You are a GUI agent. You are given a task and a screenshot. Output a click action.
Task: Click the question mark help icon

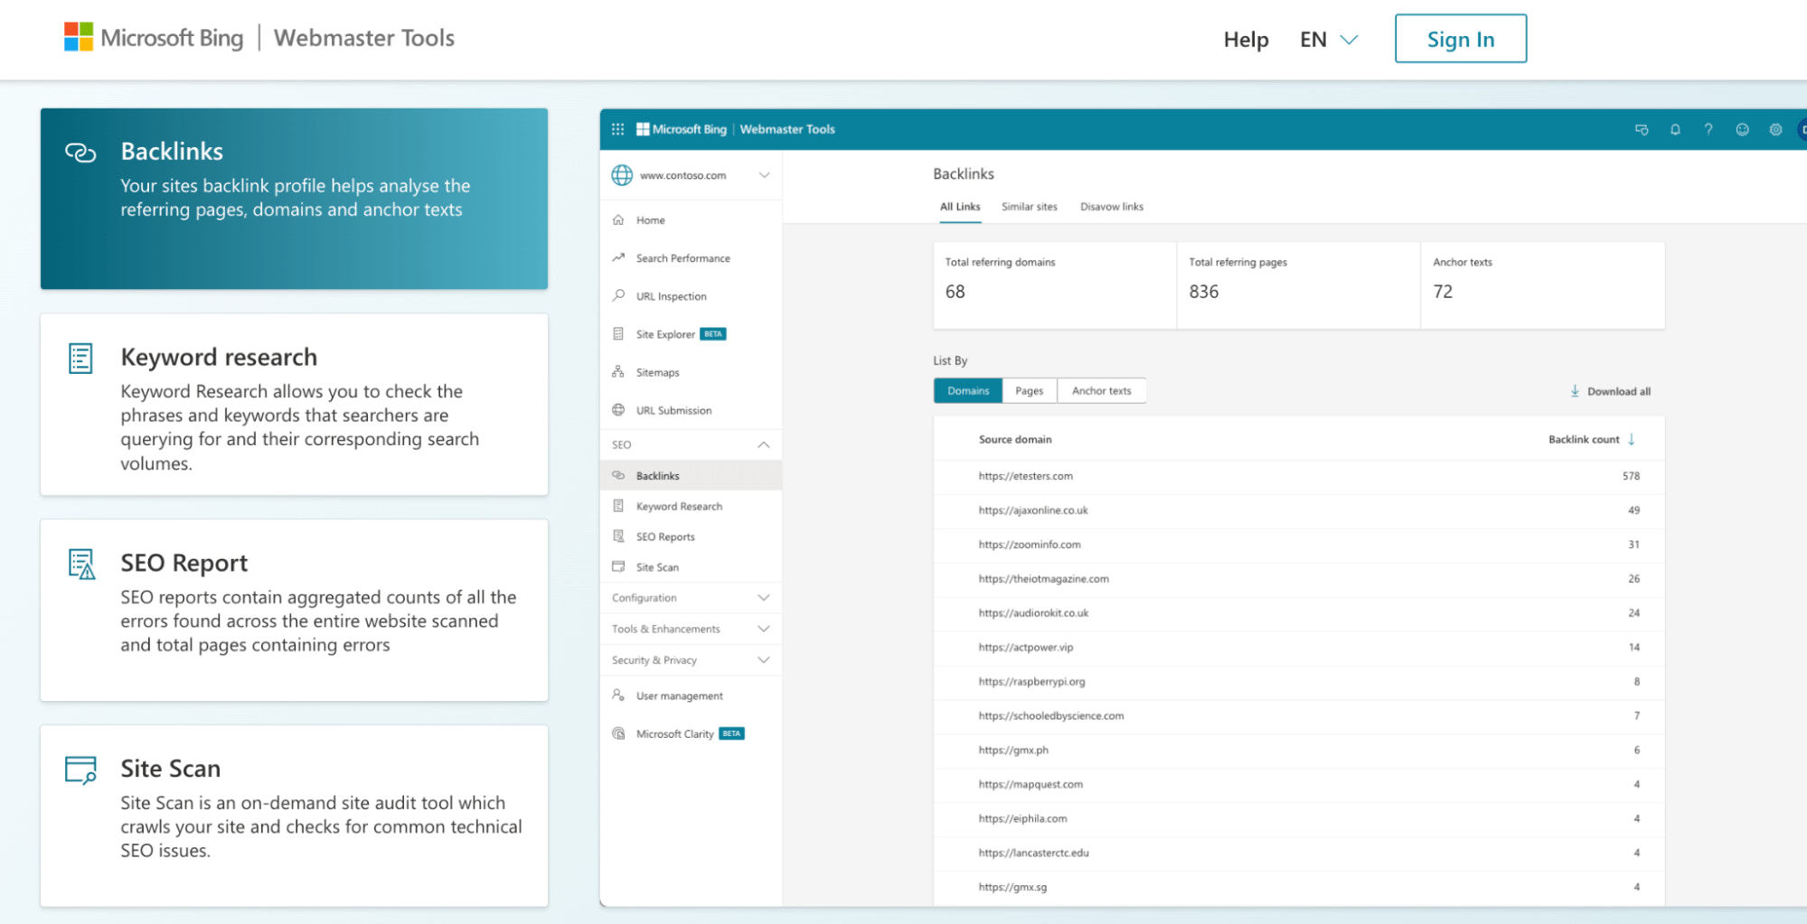click(1708, 129)
